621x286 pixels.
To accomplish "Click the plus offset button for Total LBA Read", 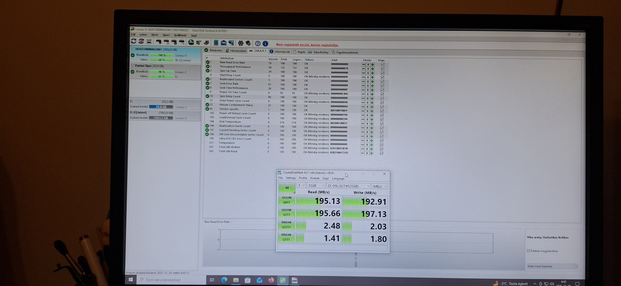I will [371, 153].
